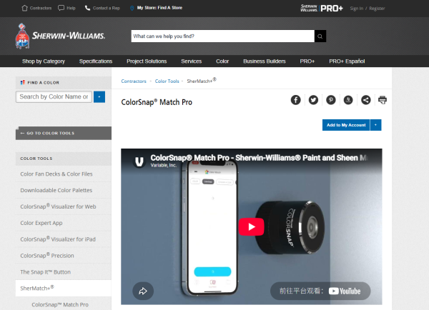Click the Contact a Rep phone link
Screen dimensions: 429x310
[102, 8]
